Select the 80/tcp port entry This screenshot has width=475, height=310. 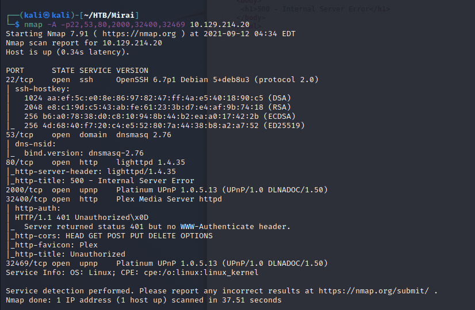coord(17,162)
